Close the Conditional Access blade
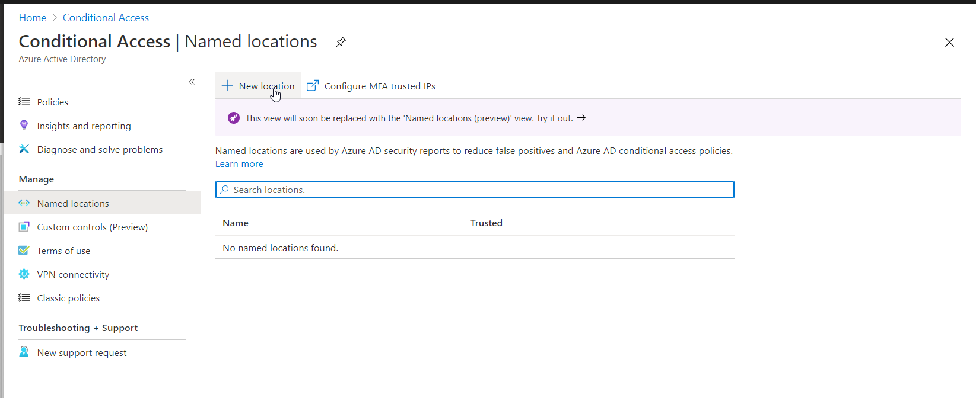This screenshot has width=976, height=398. (949, 42)
